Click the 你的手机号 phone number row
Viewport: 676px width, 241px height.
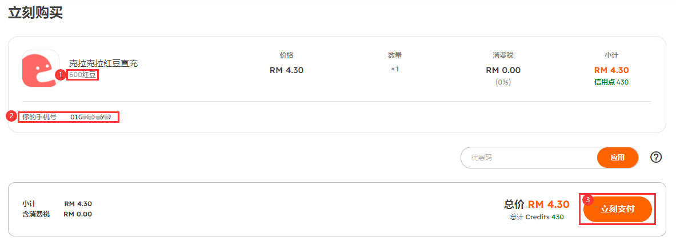tap(68, 117)
